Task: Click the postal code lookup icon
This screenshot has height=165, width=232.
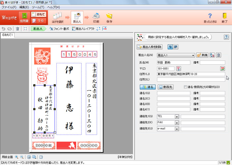Action: [178, 69]
